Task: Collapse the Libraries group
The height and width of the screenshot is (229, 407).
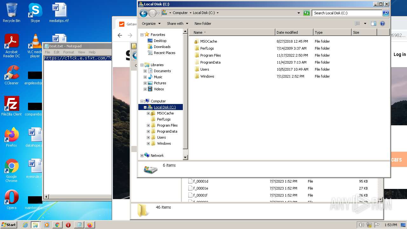Action: coord(142,65)
